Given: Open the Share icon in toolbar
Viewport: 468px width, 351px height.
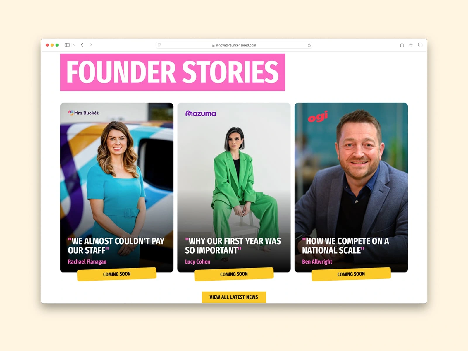Looking at the screenshot, I should [402, 45].
